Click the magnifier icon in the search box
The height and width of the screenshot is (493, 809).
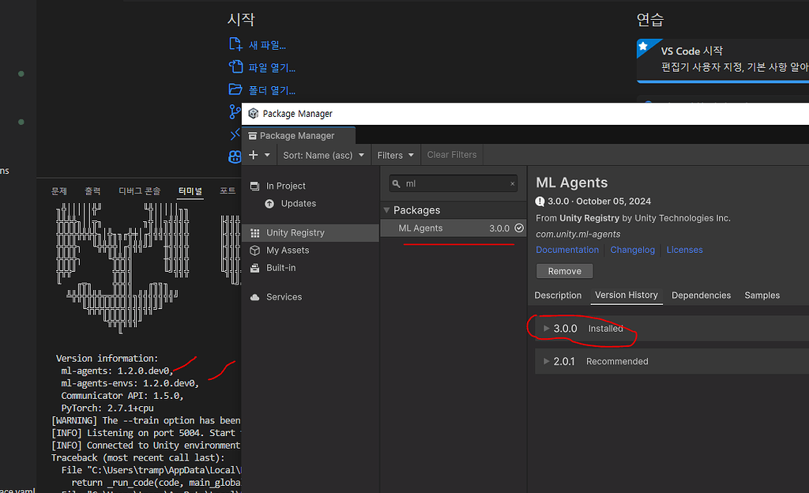396,183
